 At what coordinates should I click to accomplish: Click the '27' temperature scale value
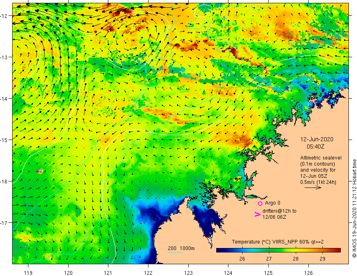[x=269, y=259]
